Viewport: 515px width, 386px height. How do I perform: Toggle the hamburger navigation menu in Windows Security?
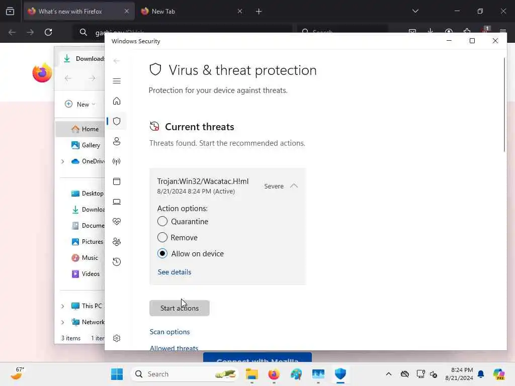[117, 81]
